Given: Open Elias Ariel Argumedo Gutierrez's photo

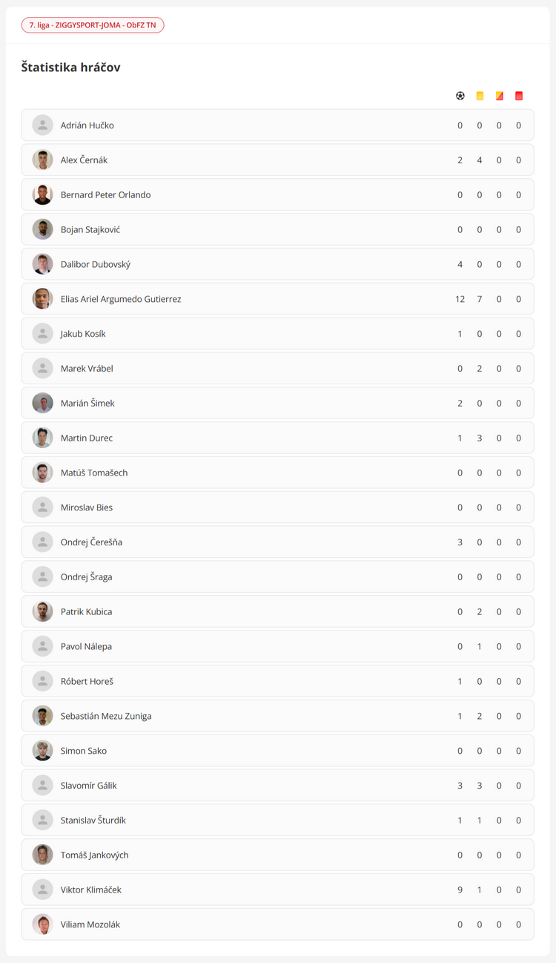Looking at the screenshot, I should click(x=42, y=299).
